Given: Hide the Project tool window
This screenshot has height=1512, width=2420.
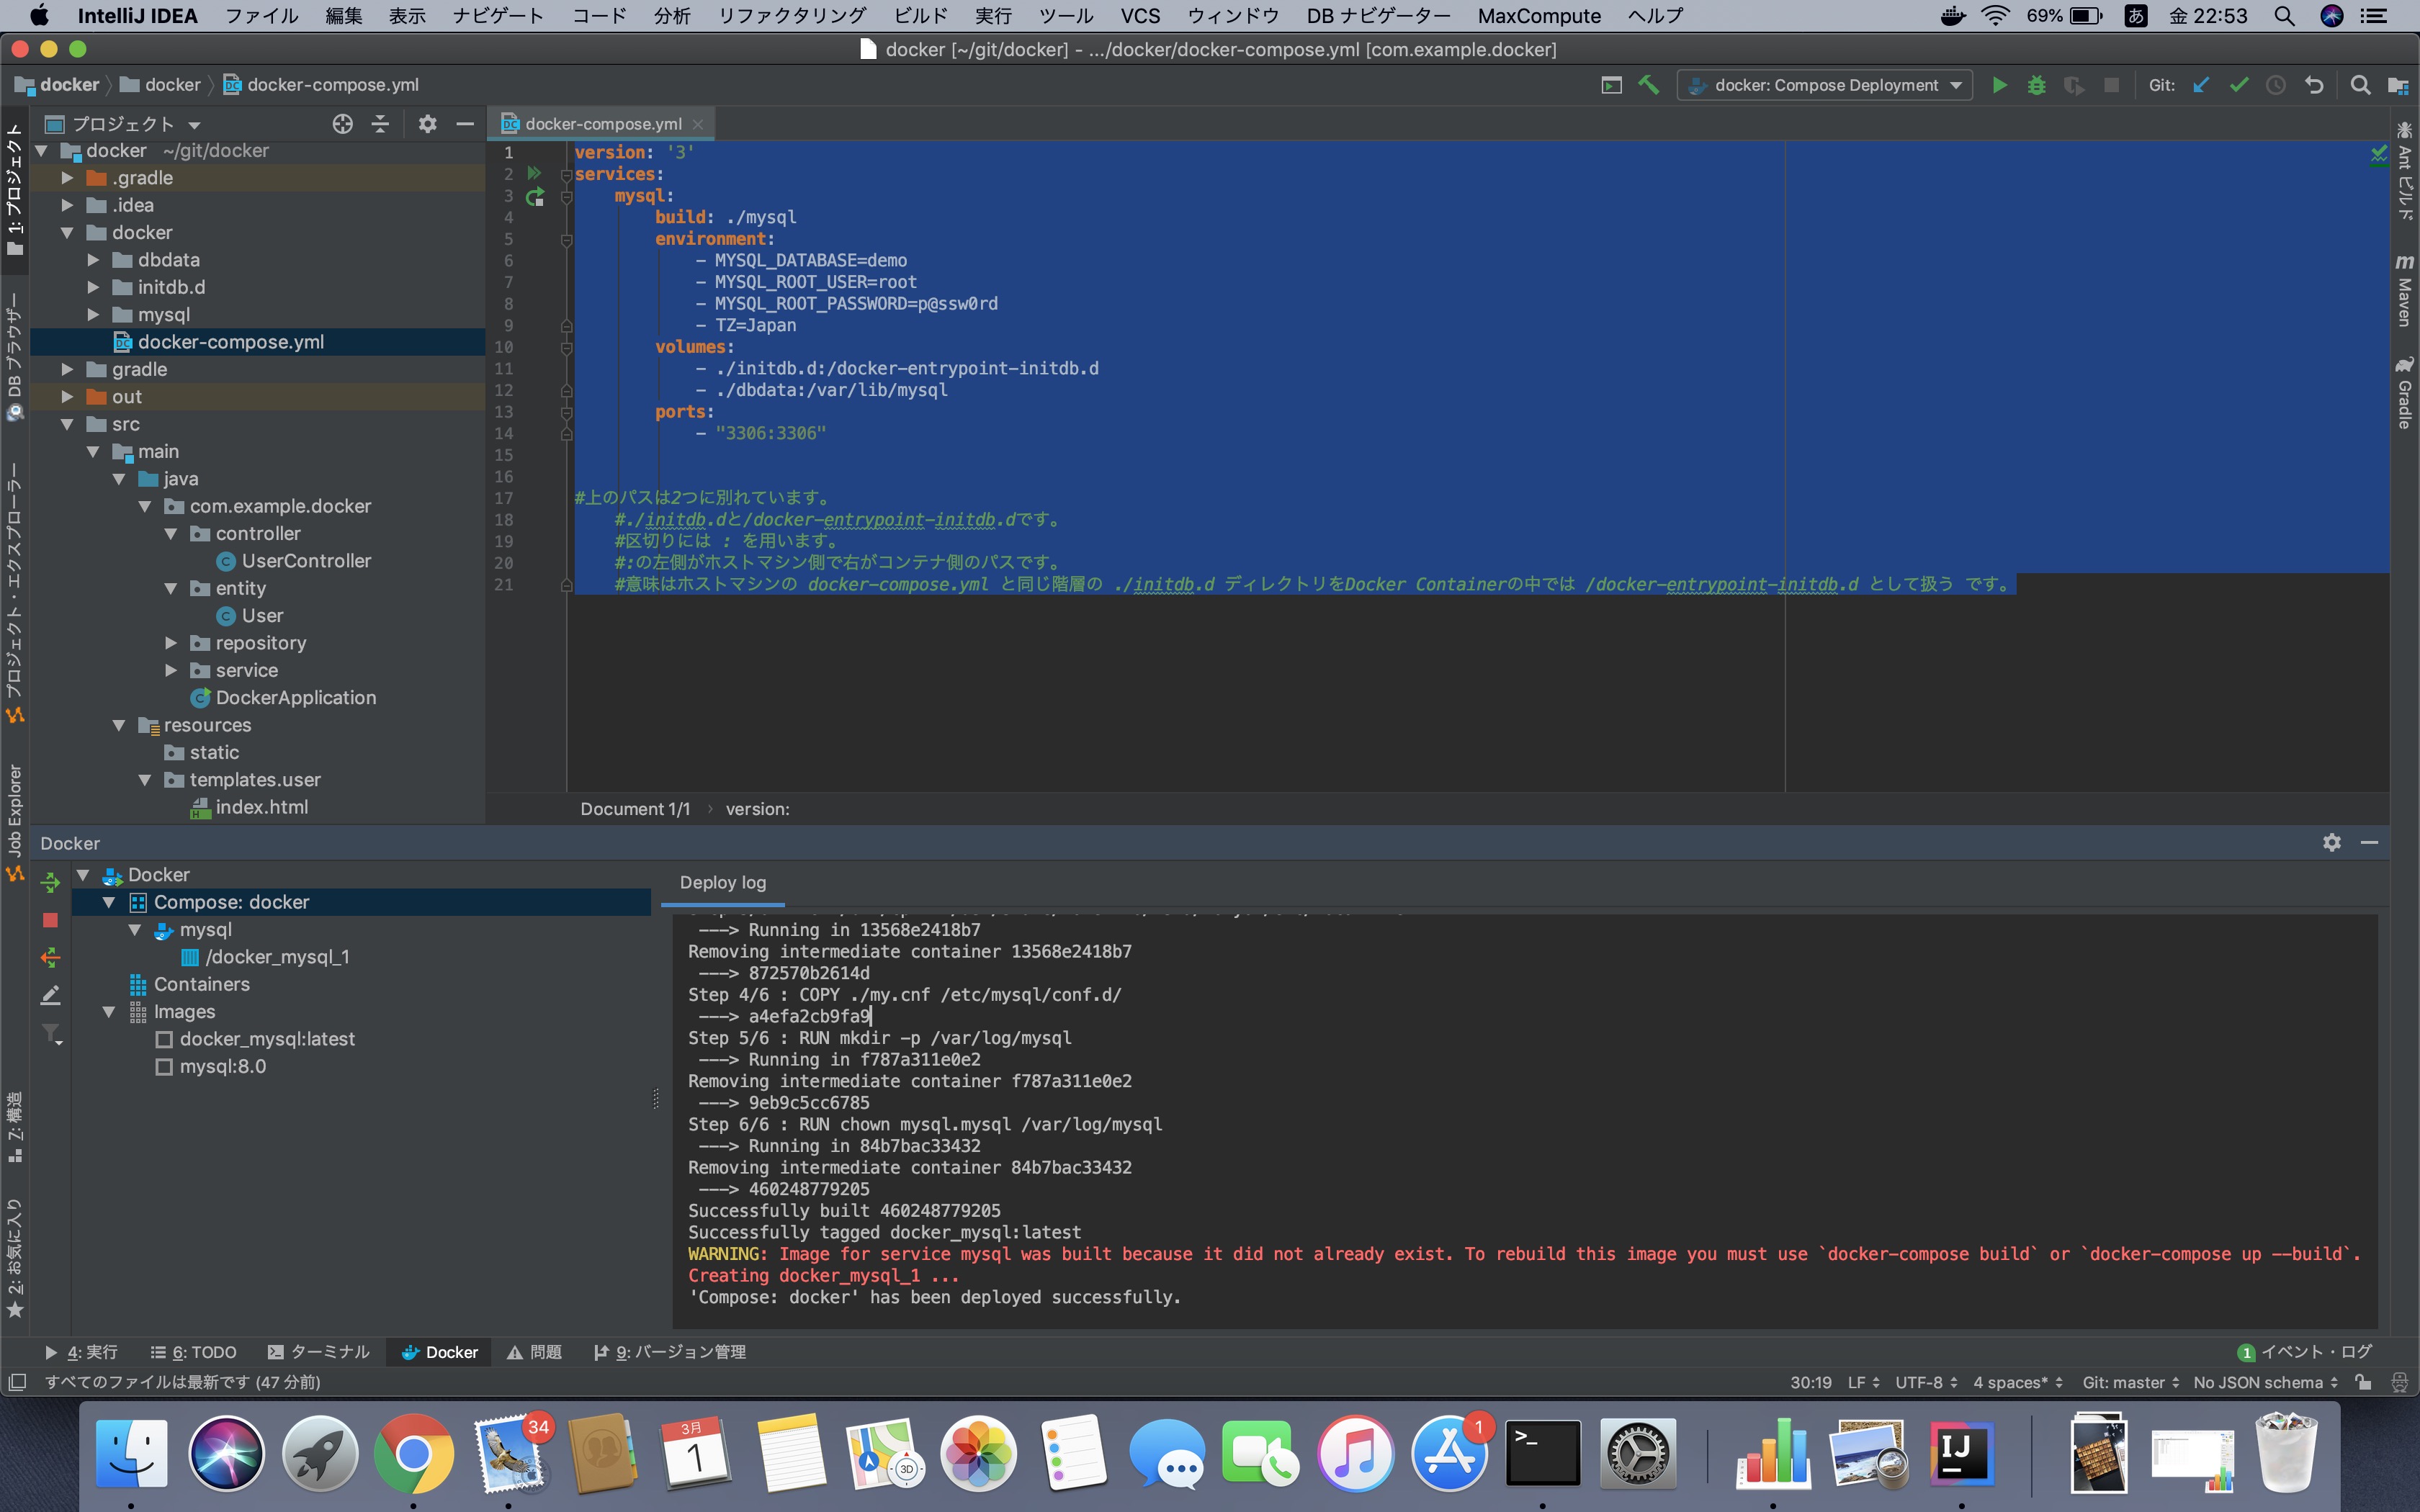Looking at the screenshot, I should coord(465,124).
